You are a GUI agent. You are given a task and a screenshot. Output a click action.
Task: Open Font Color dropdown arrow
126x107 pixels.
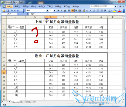pos(122,11)
